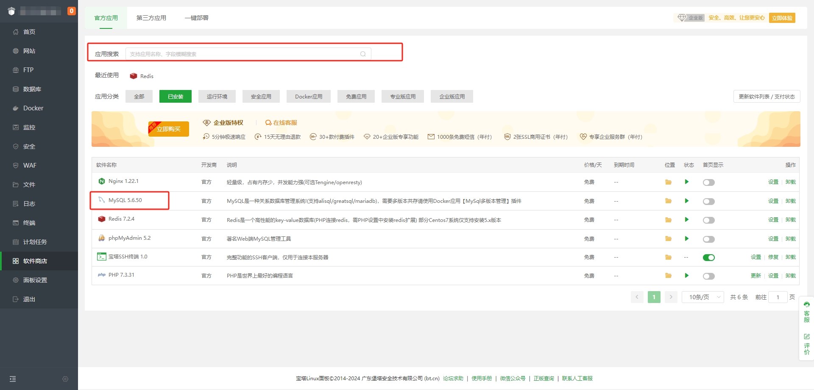Open the phpMyAdmin 5.2 folder icon
This screenshot has height=390, width=814.
(668, 239)
